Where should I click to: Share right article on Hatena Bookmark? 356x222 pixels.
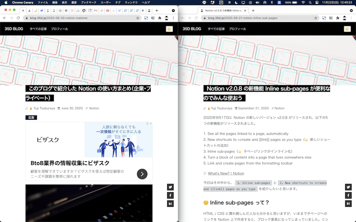point(348,203)
